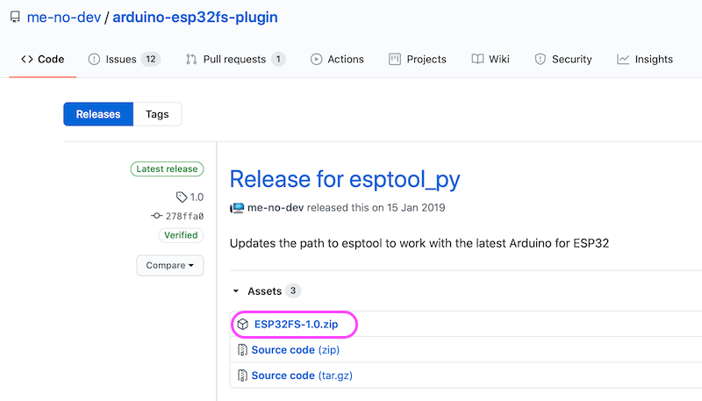Click the Pull requests count badge 1
Image resolution: width=702 pixels, height=401 pixels.
coord(278,59)
